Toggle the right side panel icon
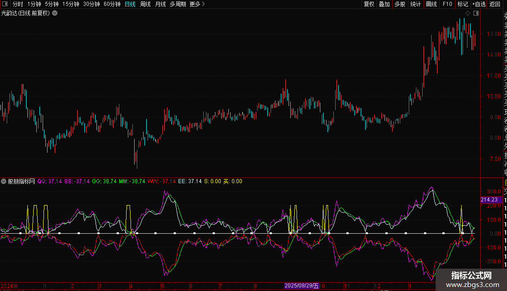The height and width of the screenshot is (291, 507). point(476,13)
